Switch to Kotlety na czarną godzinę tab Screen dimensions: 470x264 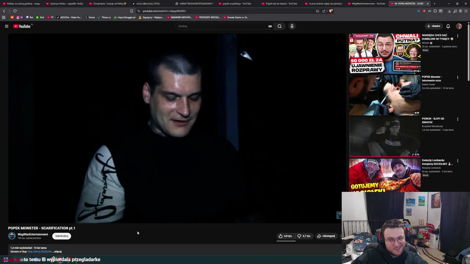tap(22, 4)
